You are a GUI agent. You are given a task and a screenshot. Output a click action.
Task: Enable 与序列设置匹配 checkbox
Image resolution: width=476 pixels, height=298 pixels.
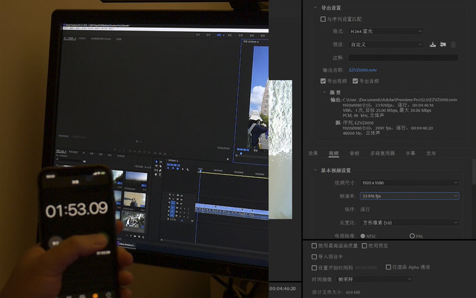point(323,19)
